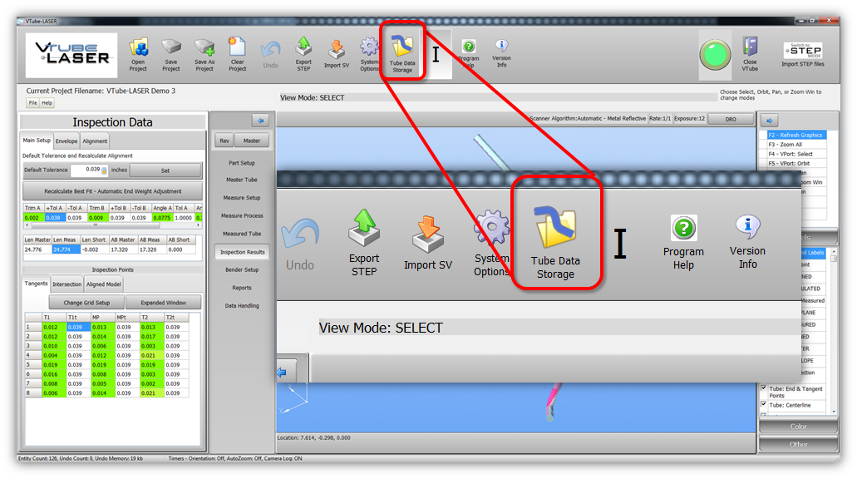Image resolution: width=857 pixels, height=479 pixels.
Task: Click the Open Project icon
Action: [x=138, y=50]
